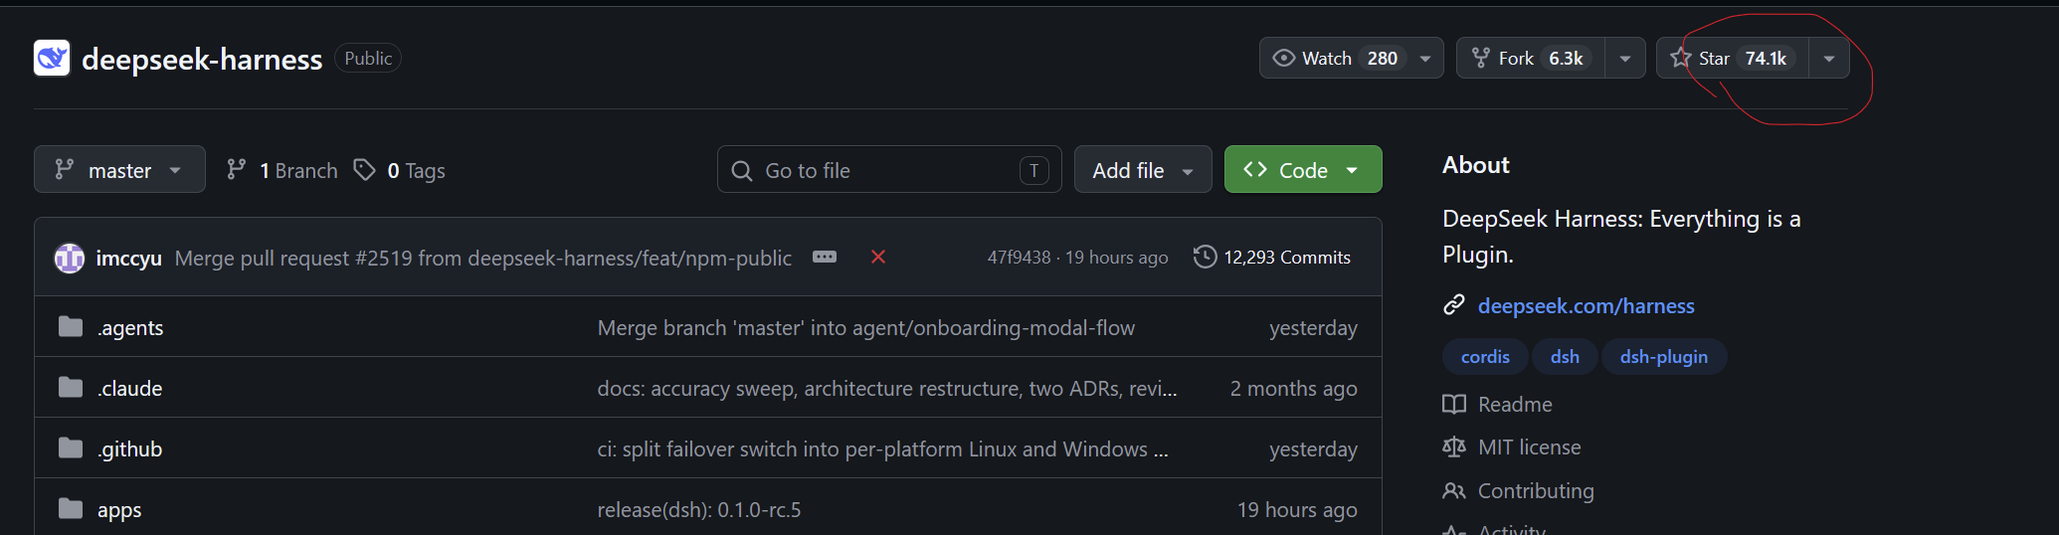Open the apps folder
This screenshot has height=535, width=2059.
[x=119, y=509]
